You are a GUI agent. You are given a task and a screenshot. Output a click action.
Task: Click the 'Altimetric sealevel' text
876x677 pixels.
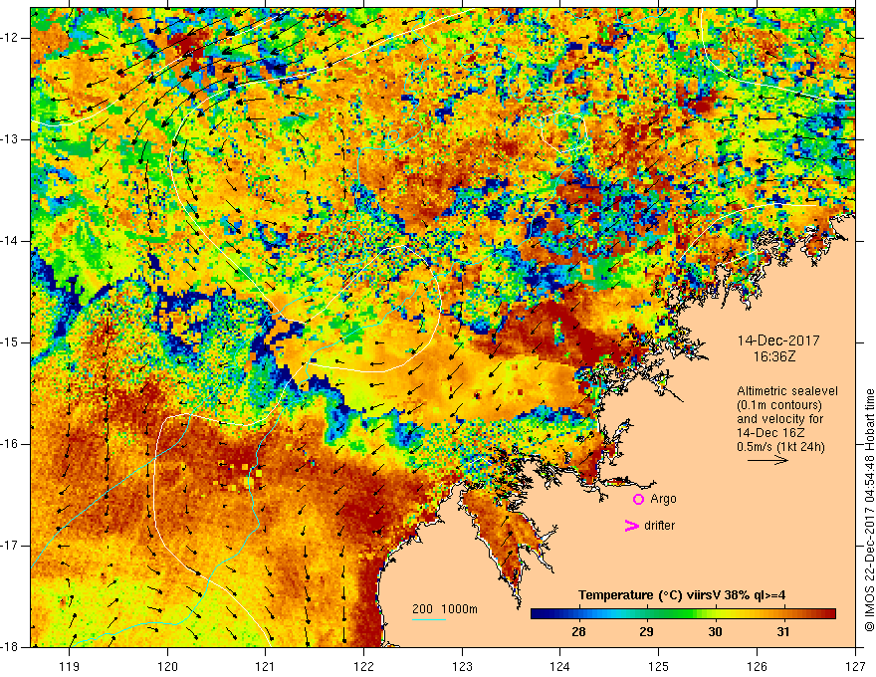click(x=787, y=391)
